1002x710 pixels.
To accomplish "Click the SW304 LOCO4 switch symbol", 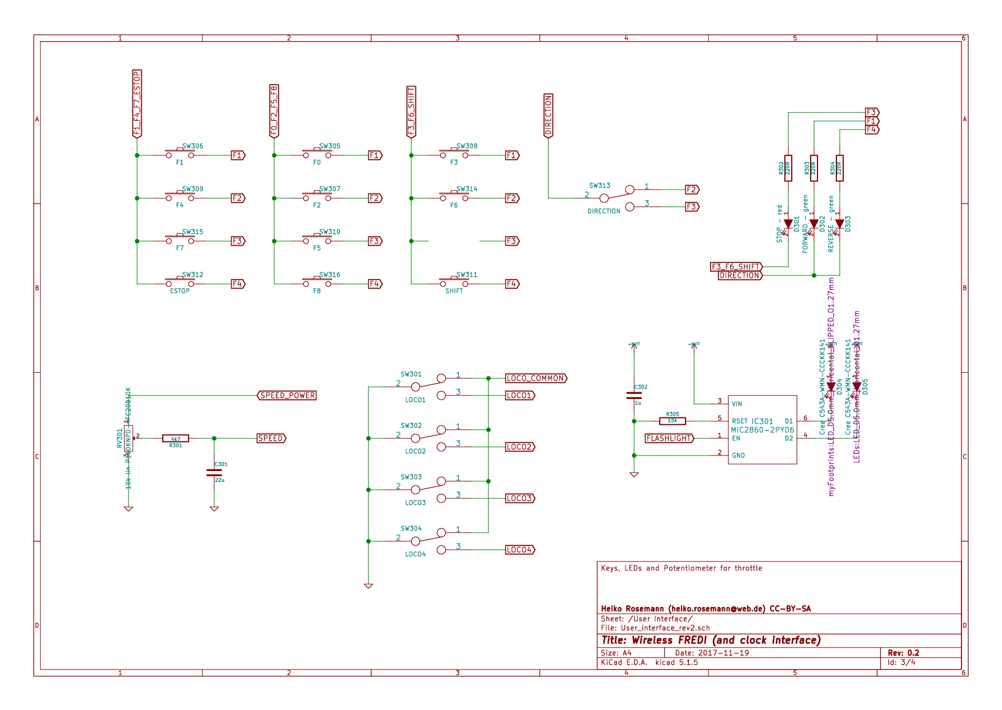I will pos(428,541).
